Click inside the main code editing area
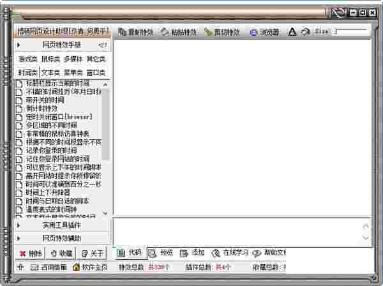The width and height of the screenshot is (383, 286). coord(243,128)
